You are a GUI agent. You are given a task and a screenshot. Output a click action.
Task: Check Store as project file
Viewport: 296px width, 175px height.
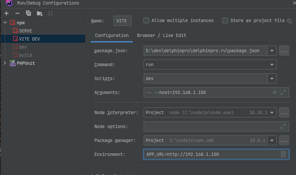coord(225,20)
